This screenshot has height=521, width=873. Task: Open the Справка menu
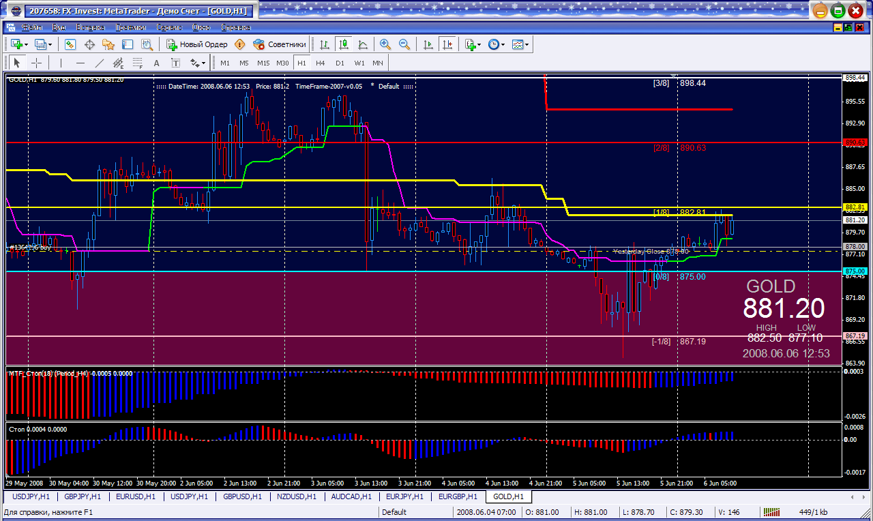236,27
